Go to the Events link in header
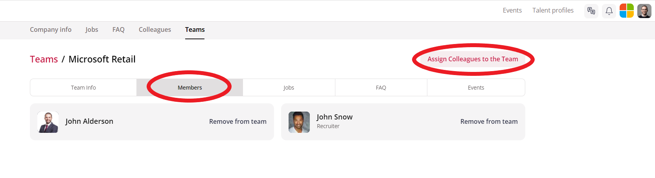Screen dimensions: 655x178 pos(512,11)
